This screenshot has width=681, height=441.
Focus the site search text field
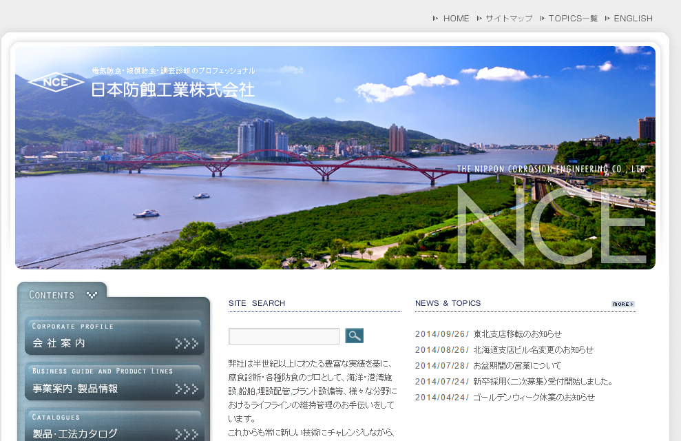(284, 336)
